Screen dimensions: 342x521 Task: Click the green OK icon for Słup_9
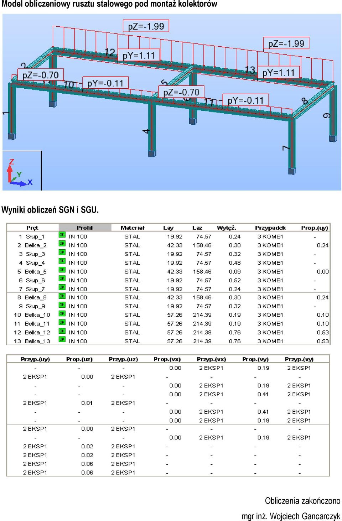[62, 305]
